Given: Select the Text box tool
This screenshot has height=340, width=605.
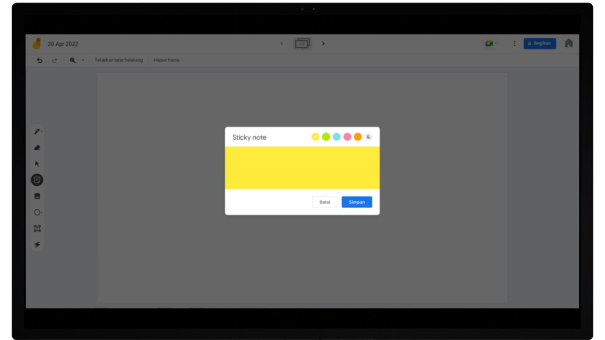Looking at the screenshot, I should (x=37, y=229).
